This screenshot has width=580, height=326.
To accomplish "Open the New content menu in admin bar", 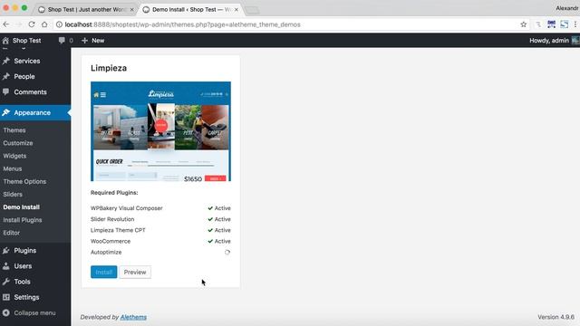I will point(92,40).
